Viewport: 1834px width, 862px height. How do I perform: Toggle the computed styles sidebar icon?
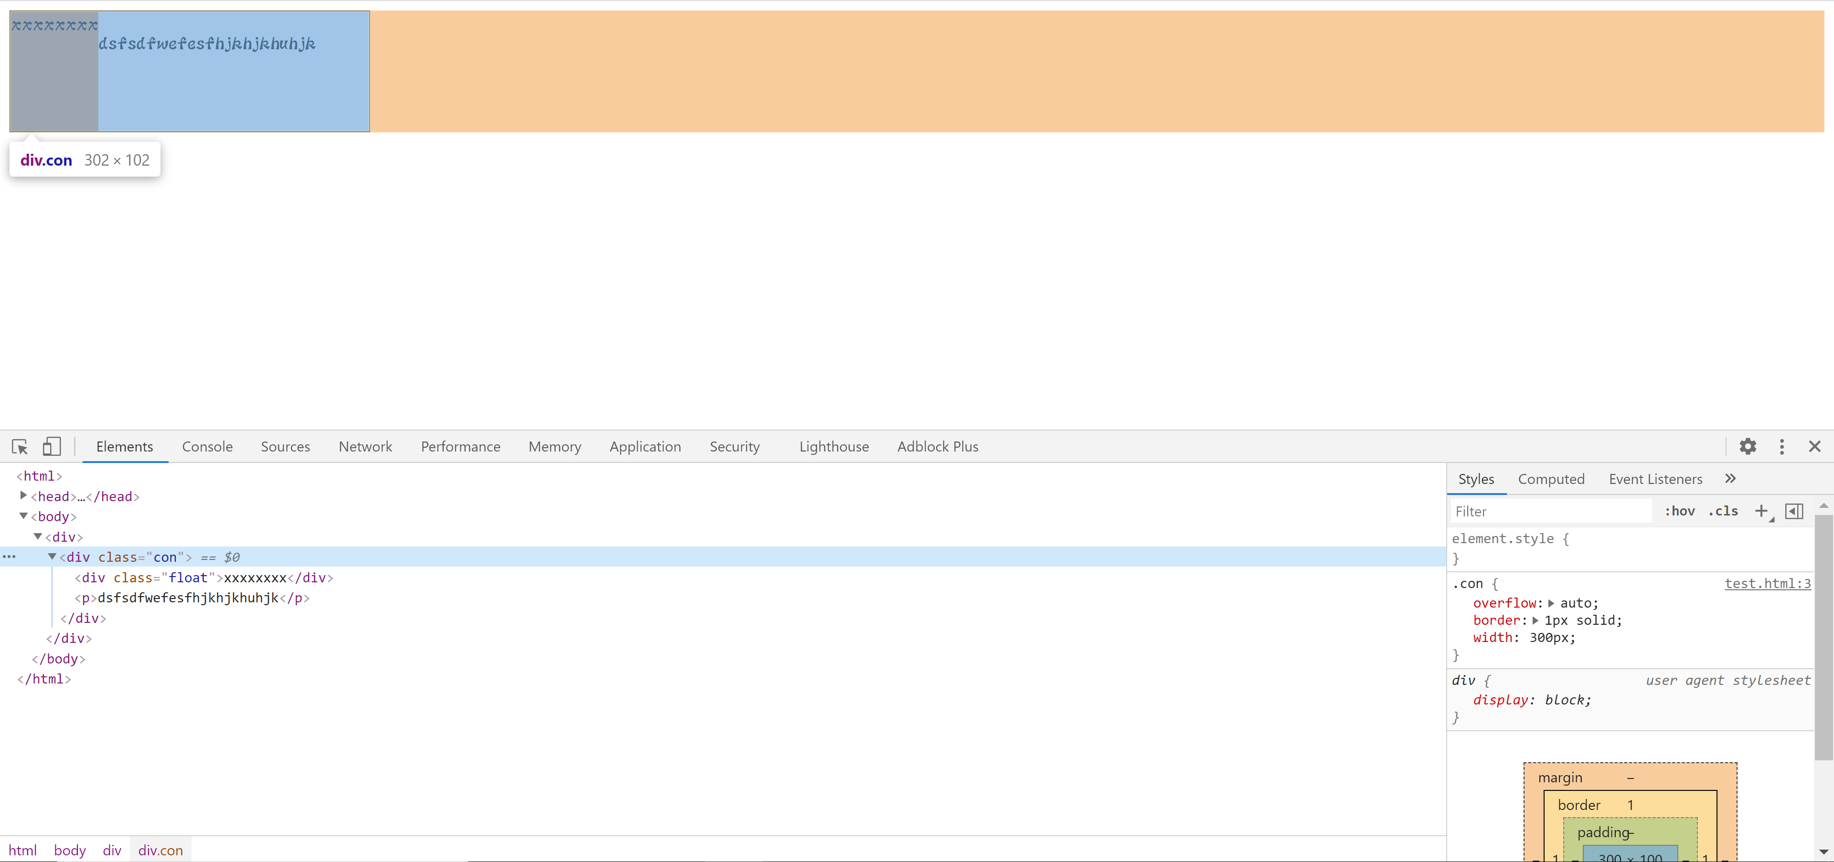tap(1794, 511)
